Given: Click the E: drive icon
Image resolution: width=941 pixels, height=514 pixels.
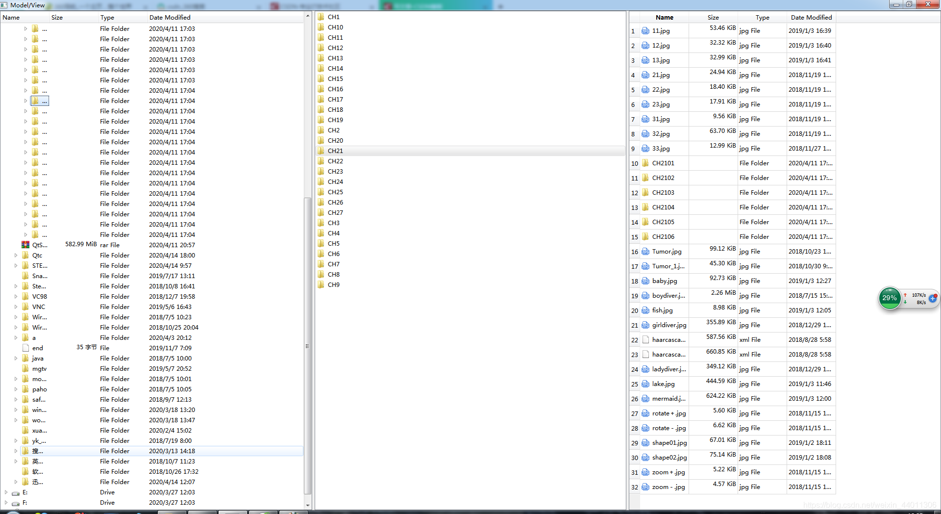Looking at the screenshot, I should coord(16,492).
